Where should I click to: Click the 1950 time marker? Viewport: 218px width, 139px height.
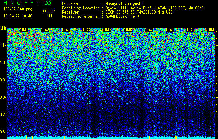pos(211,30)
